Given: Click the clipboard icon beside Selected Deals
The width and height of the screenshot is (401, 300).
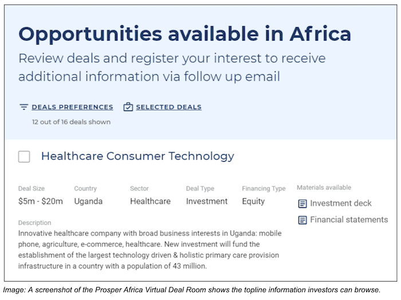Looking at the screenshot, I should click(x=128, y=107).
